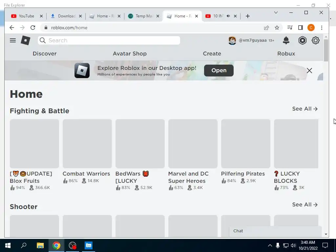336x252 pixels.
Task: Mute the audio on the 10 IN tab
Action: coord(228,16)
